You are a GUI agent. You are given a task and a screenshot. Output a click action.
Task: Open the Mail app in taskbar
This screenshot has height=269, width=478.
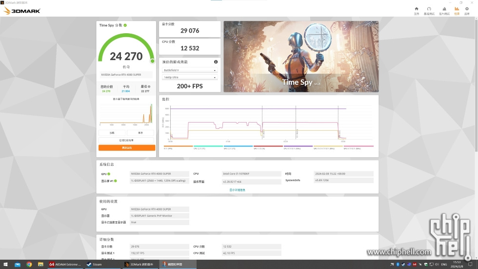(x=18, y=265)
